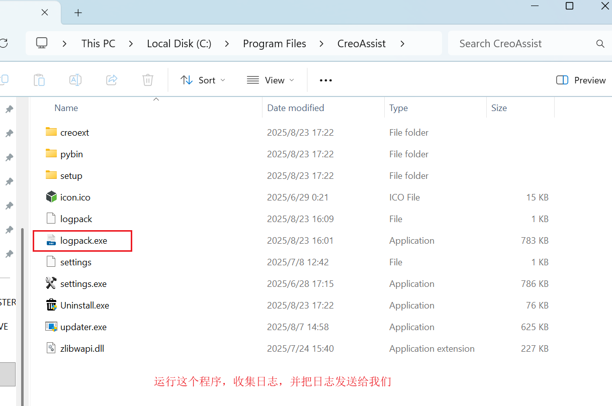Viewport: 612px width, 406px height.
Task: Expand chevron after CreoAssist in address bar
Action: point(402,44)
